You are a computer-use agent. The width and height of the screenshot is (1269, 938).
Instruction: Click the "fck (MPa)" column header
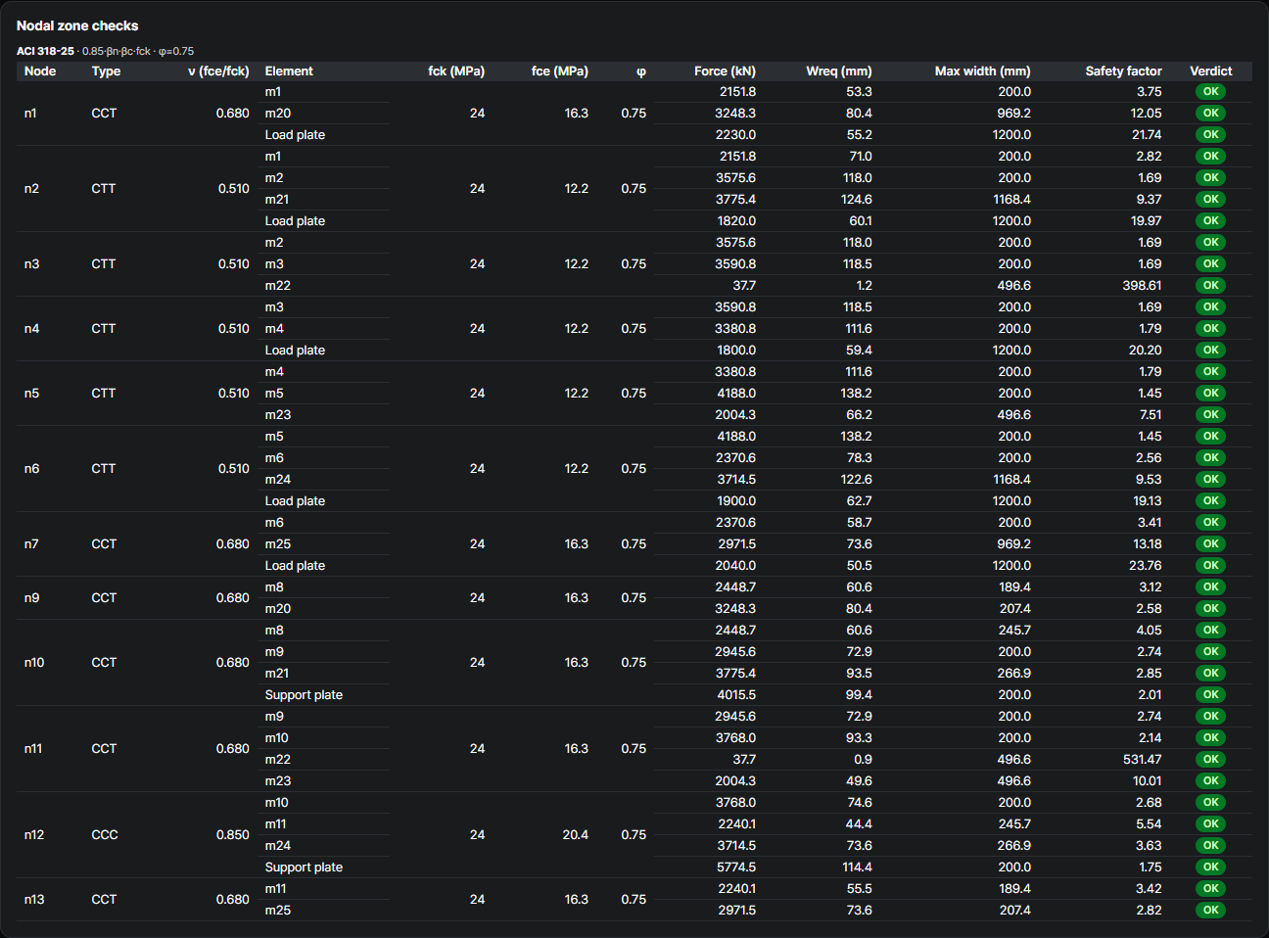pos(456,71)
